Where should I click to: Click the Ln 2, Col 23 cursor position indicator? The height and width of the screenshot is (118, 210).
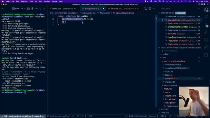(x=135, y=116)
